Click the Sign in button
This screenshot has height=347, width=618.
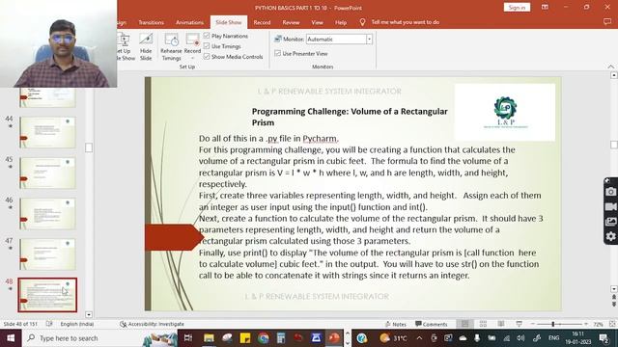(517, 8)
